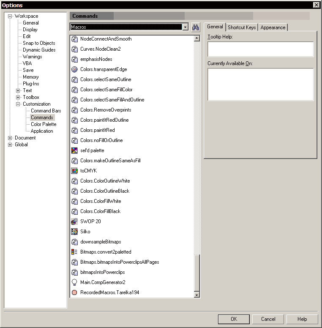This screenshot has height=328, width=322.
Task: Expand the Text tree node
Action: point(18,90)
